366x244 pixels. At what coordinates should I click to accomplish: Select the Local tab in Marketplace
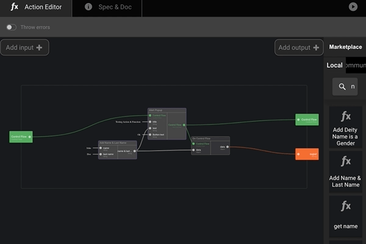334,65
